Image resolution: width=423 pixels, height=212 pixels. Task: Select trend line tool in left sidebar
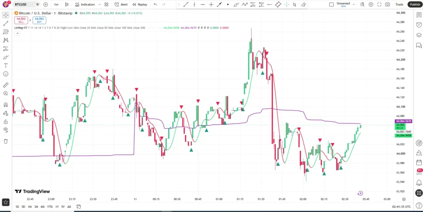click(x=6, y=24)
